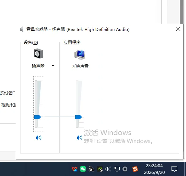Mute the 系统声音 application volume

point(80,138)
